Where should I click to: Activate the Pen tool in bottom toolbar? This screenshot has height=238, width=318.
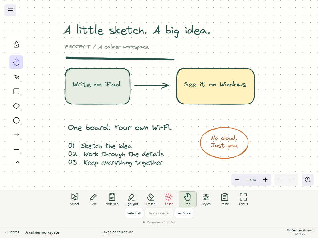[x=93, y=199]
